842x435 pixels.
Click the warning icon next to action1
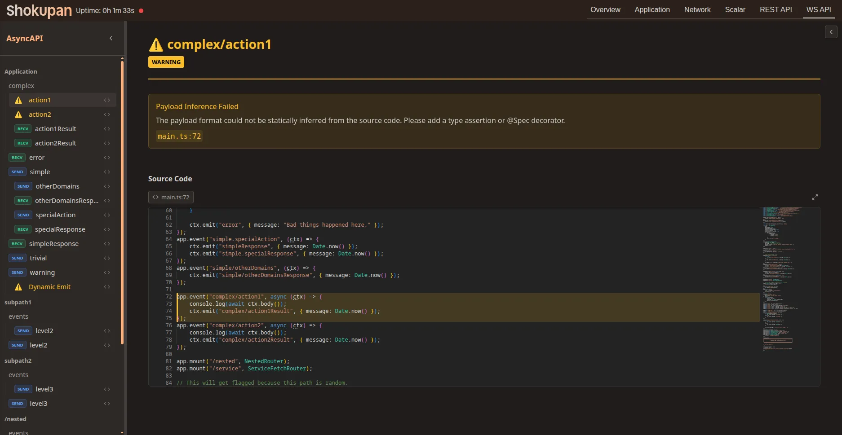coord(18,100)
